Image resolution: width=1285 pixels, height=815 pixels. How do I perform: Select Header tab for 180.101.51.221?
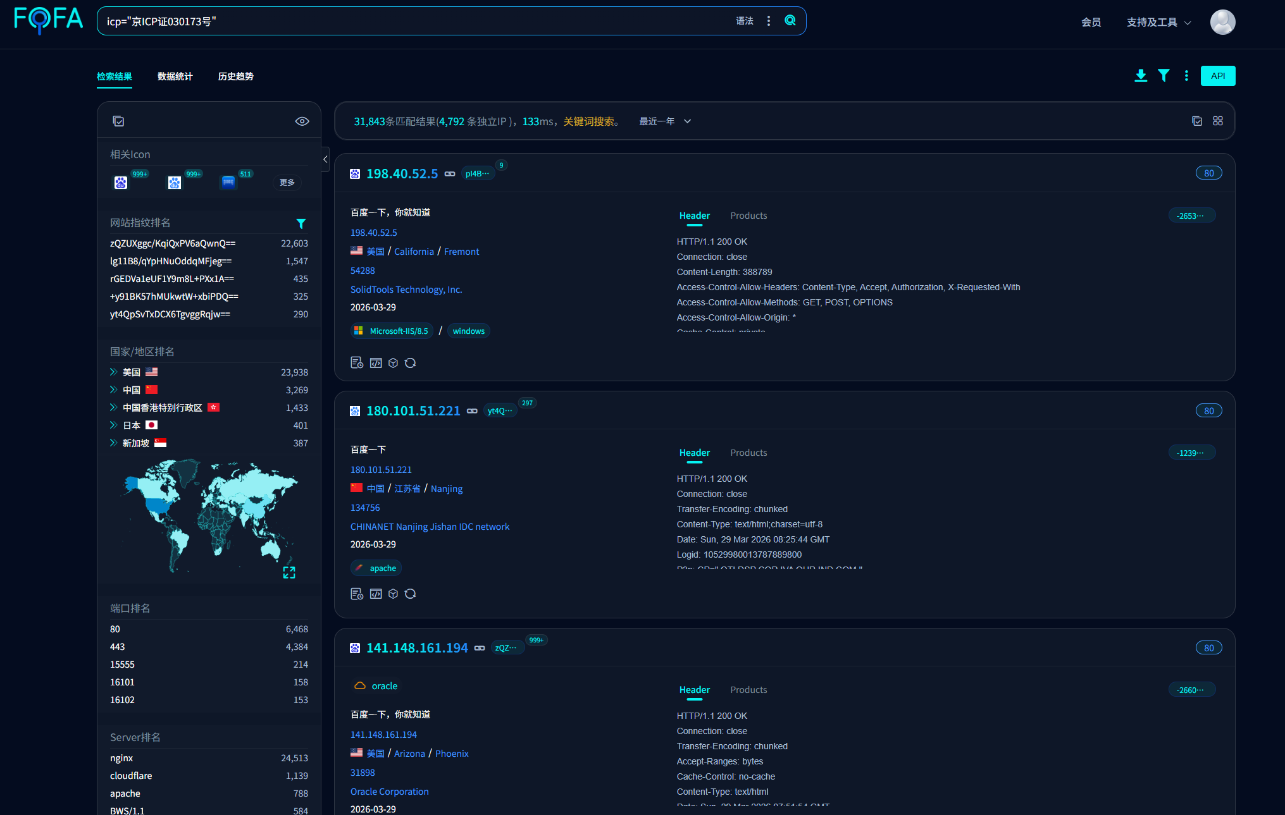tap(695, 453)
